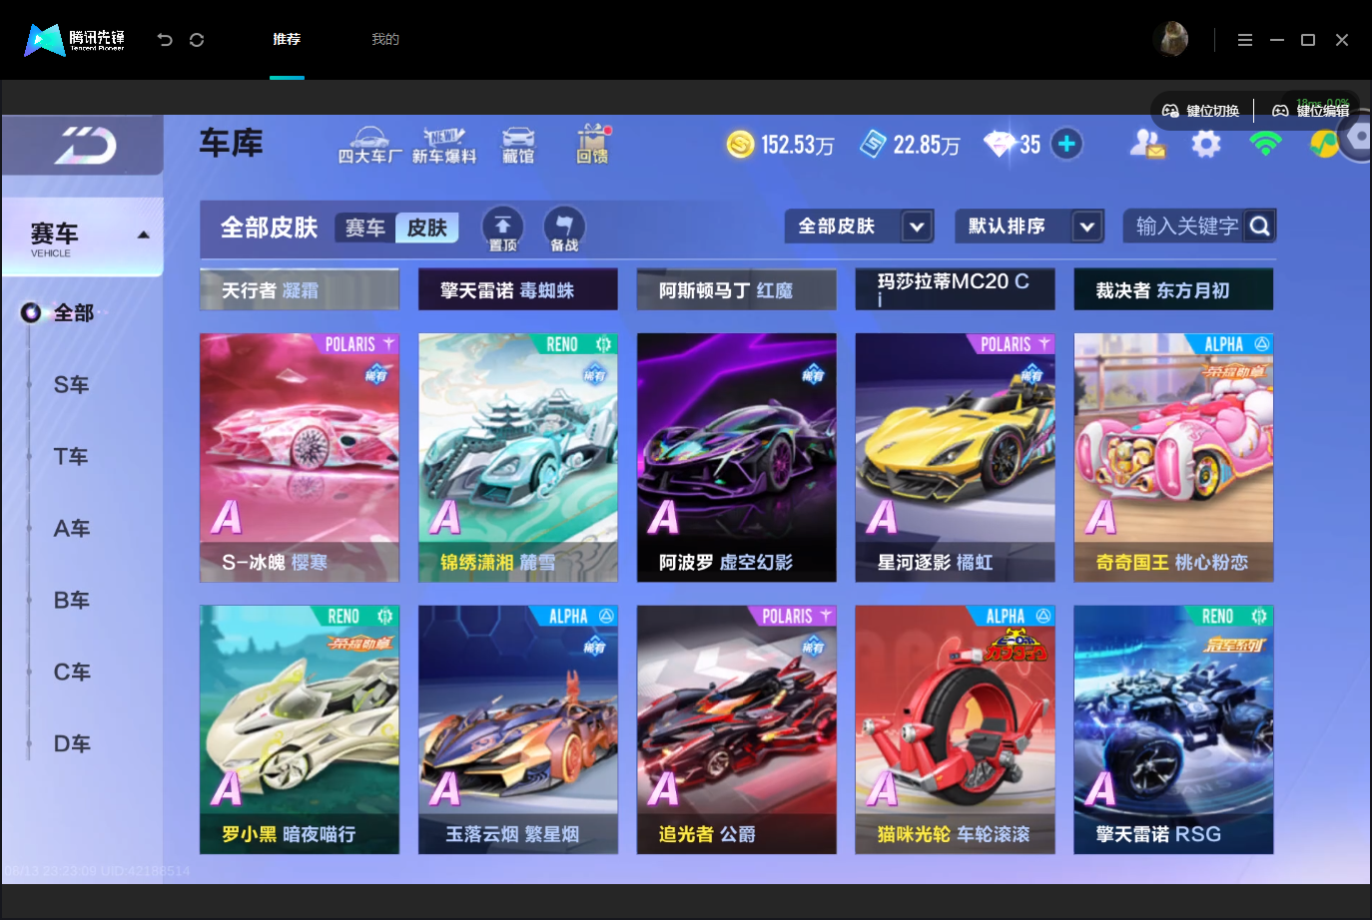Open the 新车爆料 news icon
Image resolution: width=1372 pixels, height=920 pixels.
click(444, 145)
